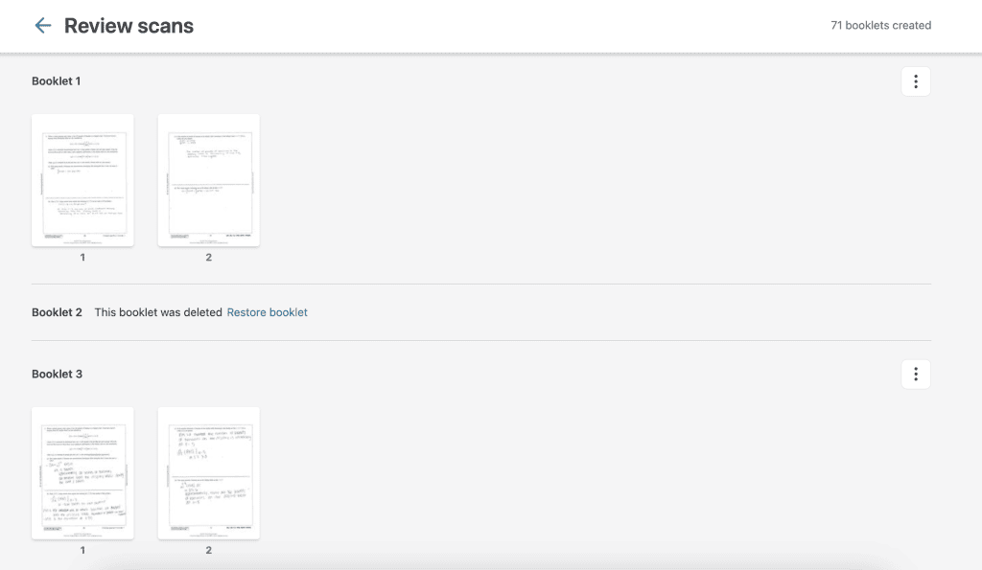This screenshot has width=982, height=570.
Task: Open the Booklet 1 three-dot menu
Action: [915, 81]
